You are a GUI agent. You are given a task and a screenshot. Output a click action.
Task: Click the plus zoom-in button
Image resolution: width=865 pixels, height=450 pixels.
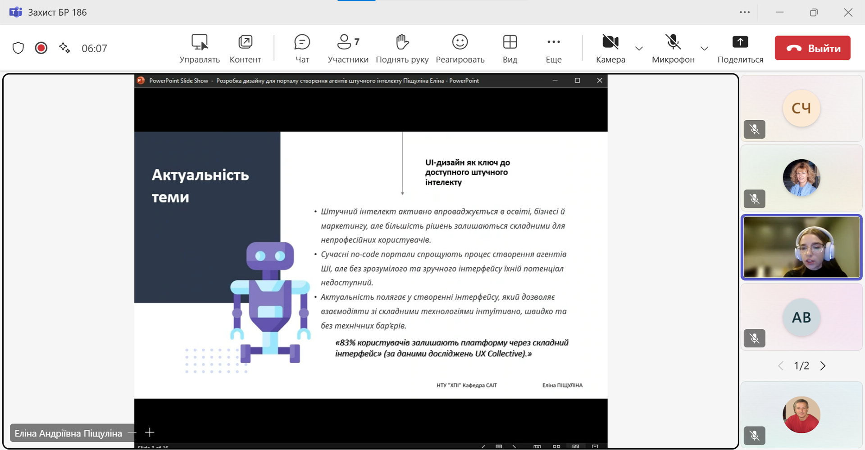[150, 432]
